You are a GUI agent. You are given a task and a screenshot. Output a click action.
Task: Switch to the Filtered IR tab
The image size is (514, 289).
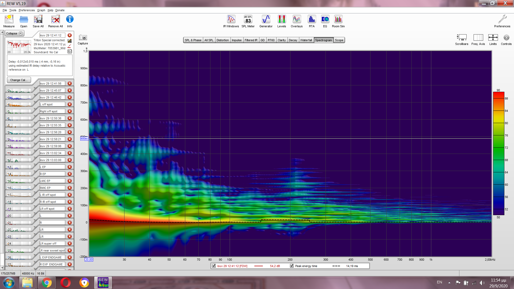point(251,40)
